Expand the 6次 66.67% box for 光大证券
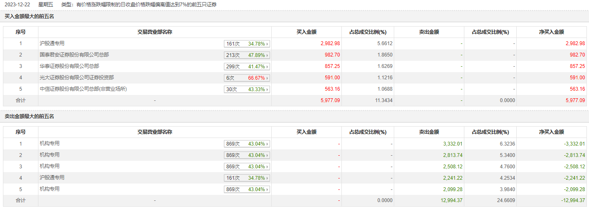Image resolution: width=589 pixels, height=208 pixels. click(x=247, y=78)
